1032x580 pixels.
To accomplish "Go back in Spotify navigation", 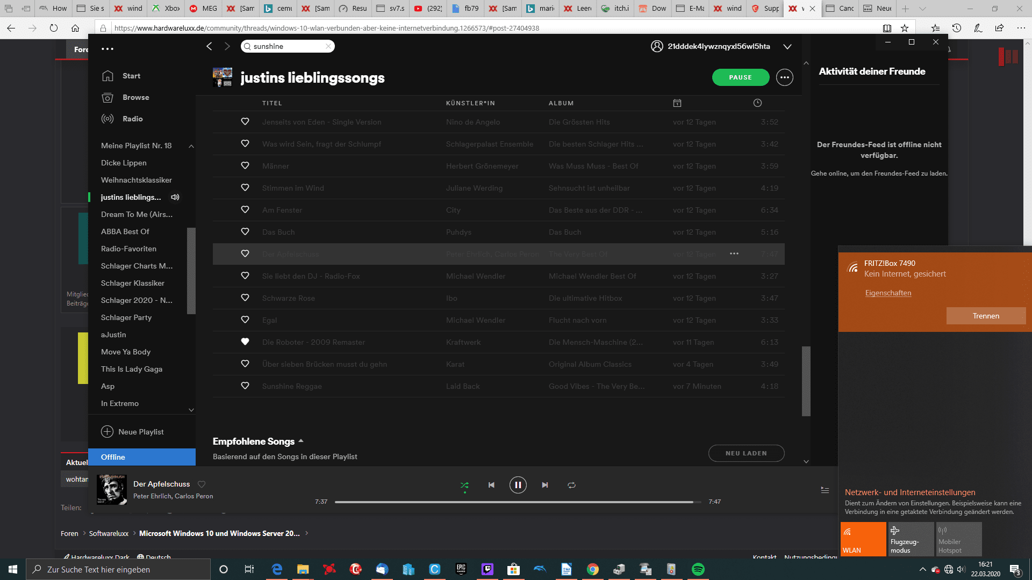I will [x=209, y=46].
